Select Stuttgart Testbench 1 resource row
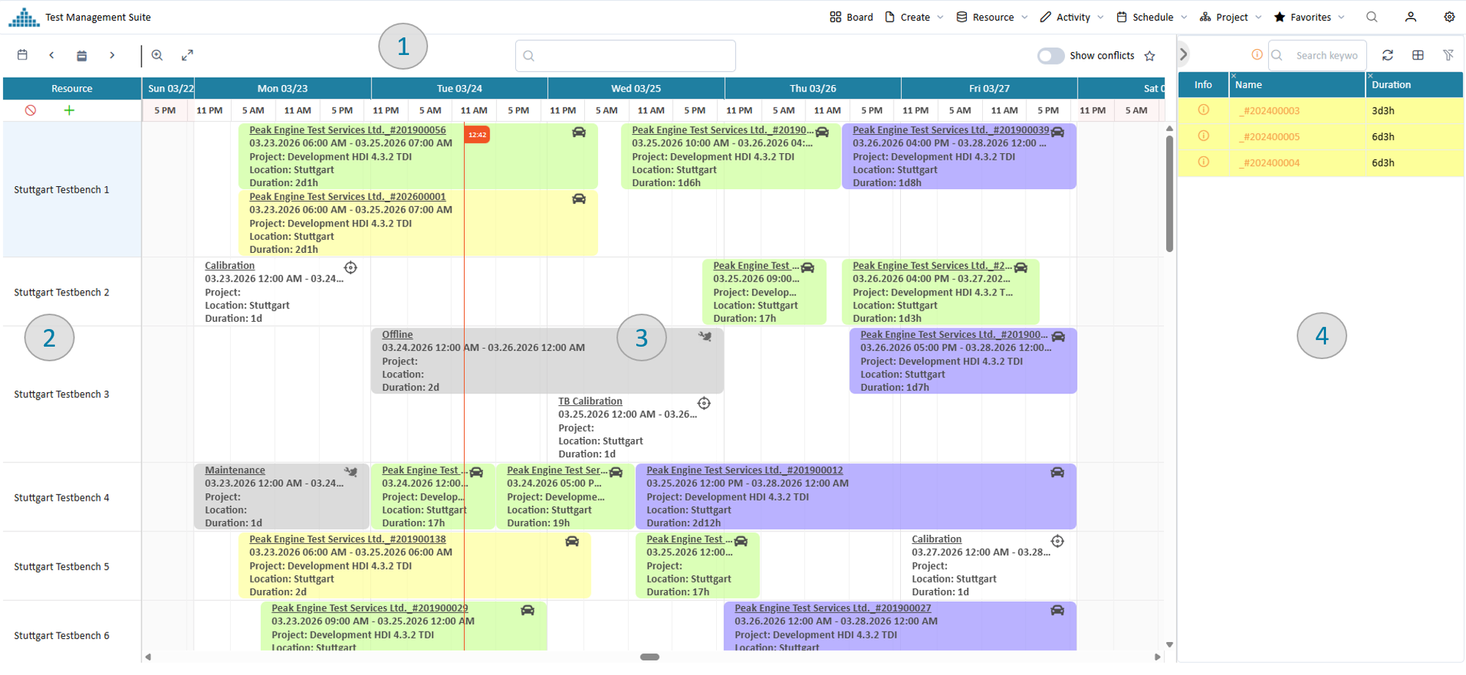This screenshot has height=675, width=1466. (72, 189)
